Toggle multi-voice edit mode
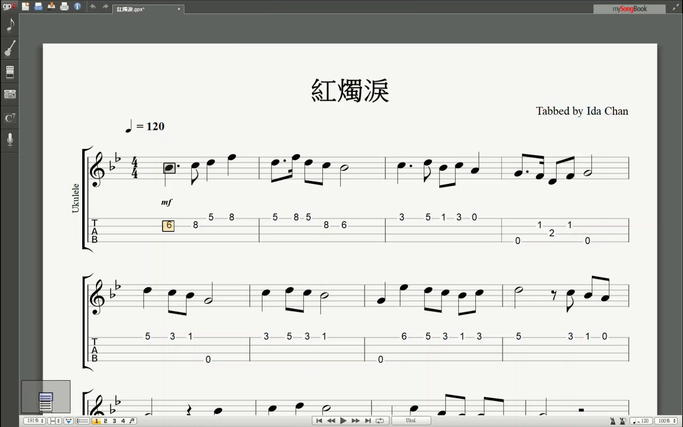Image resolution: width=683 pixels, height=427 pixels. point(132,421)
